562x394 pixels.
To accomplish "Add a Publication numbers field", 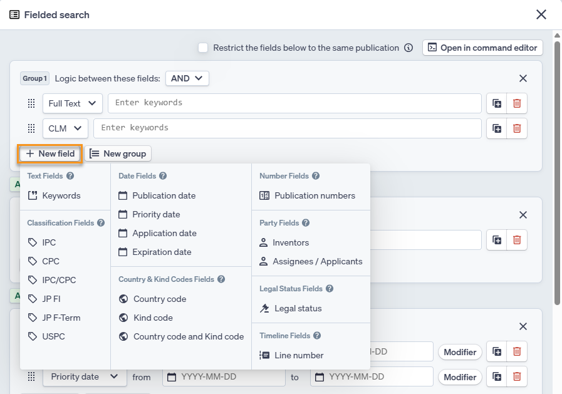I will point(308,195).
